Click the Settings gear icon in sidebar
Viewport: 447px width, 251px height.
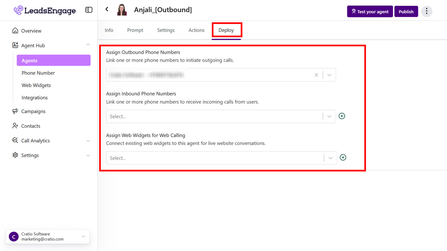(x=15, y=155)
